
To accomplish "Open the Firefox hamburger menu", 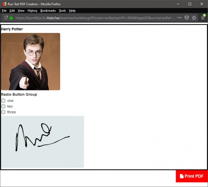I will coord(203,17).
